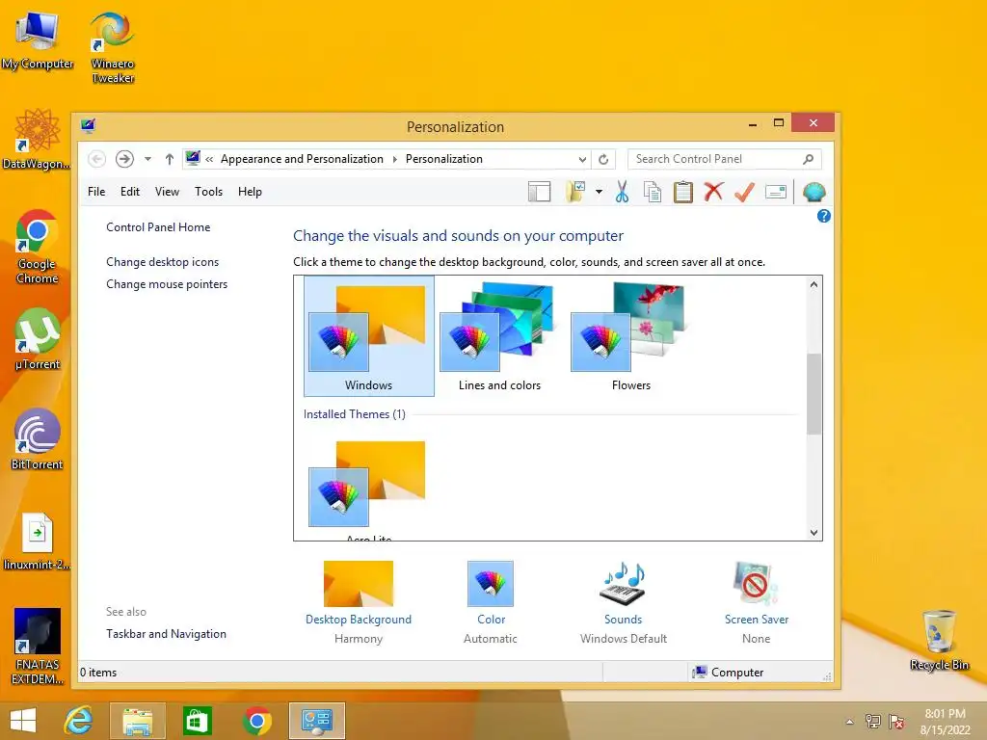Click the network tray icon
The height and width of the screenshot is (740, 987).
[x=873, y=721]
